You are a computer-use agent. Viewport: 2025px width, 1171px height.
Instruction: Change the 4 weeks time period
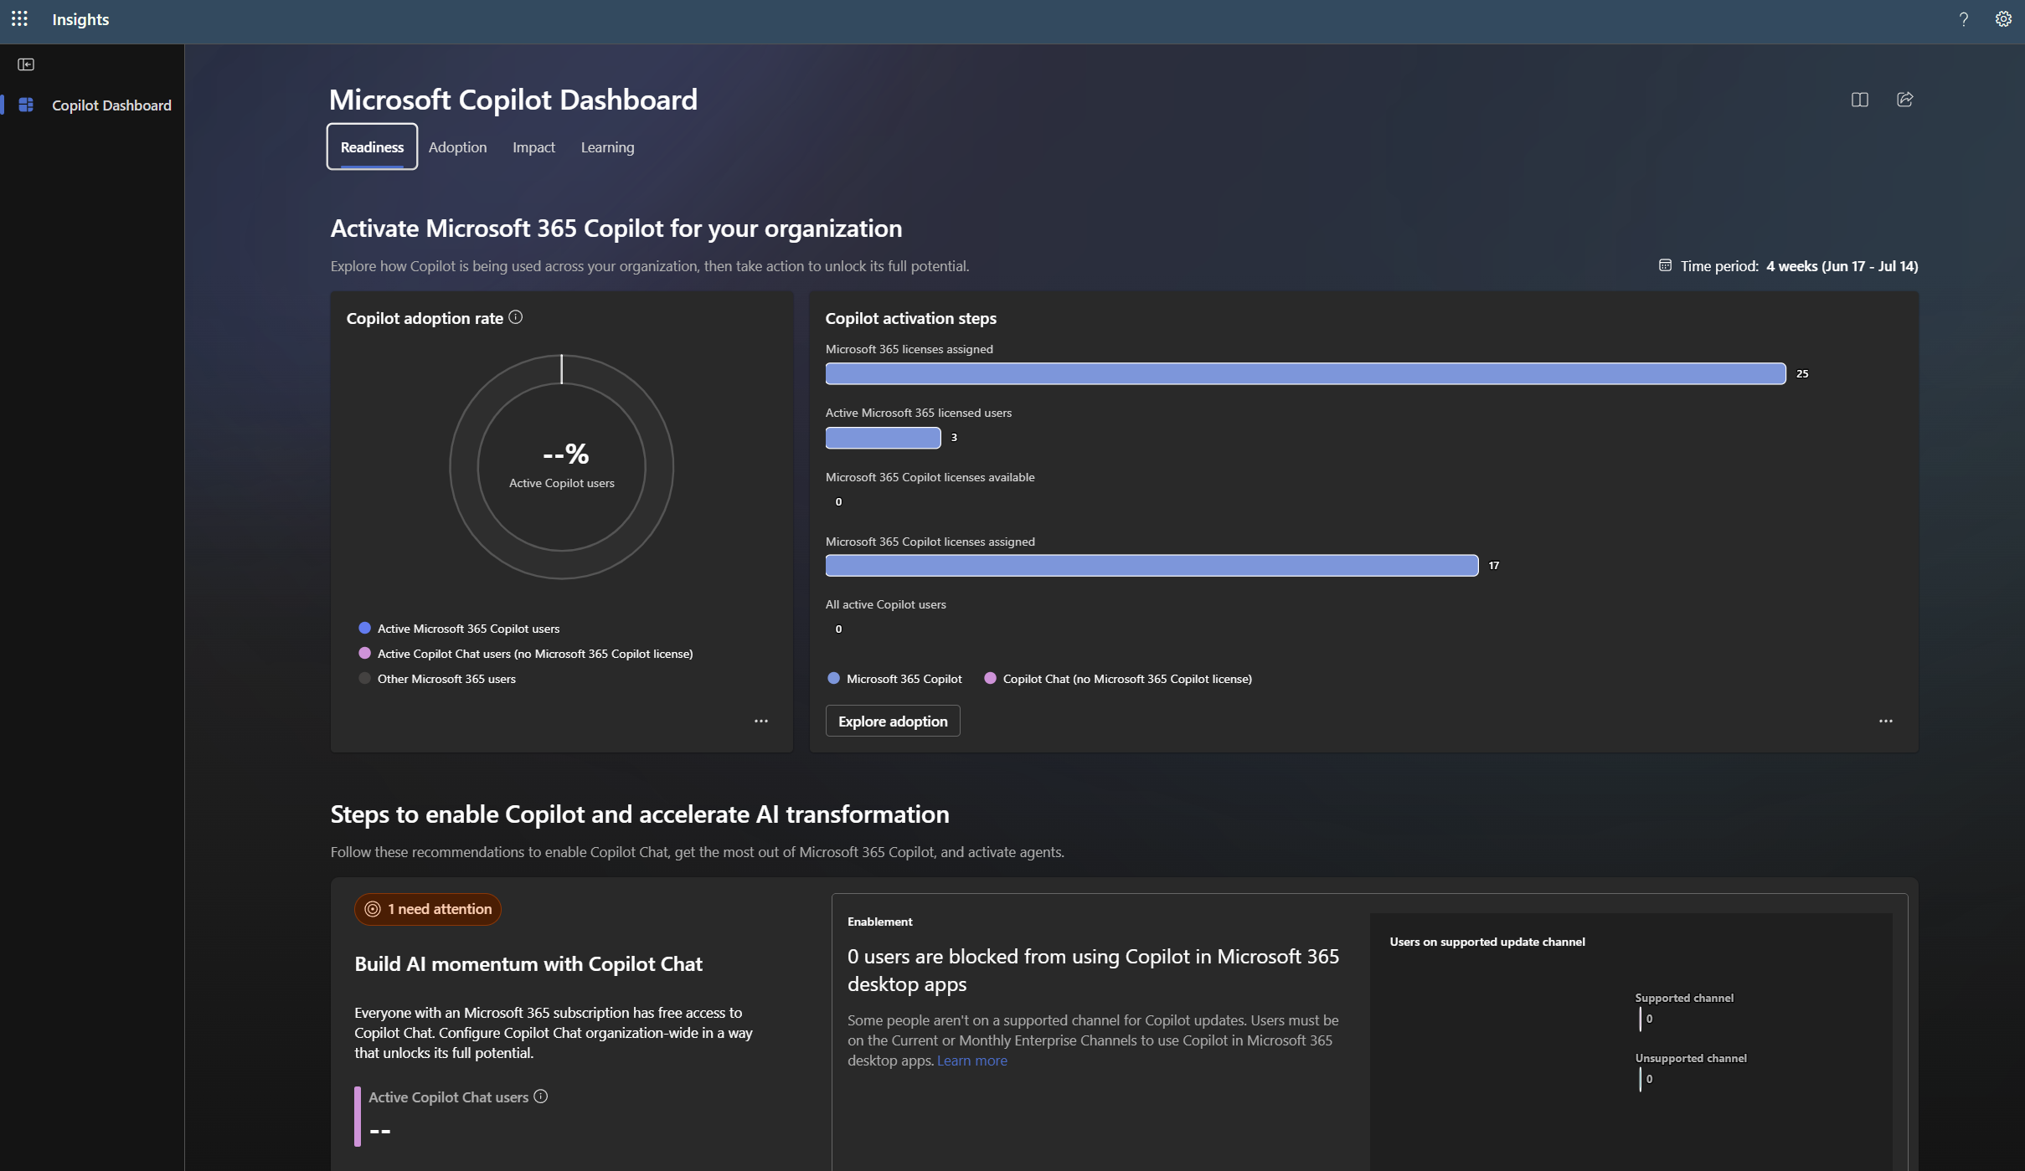coord(1842,265)
